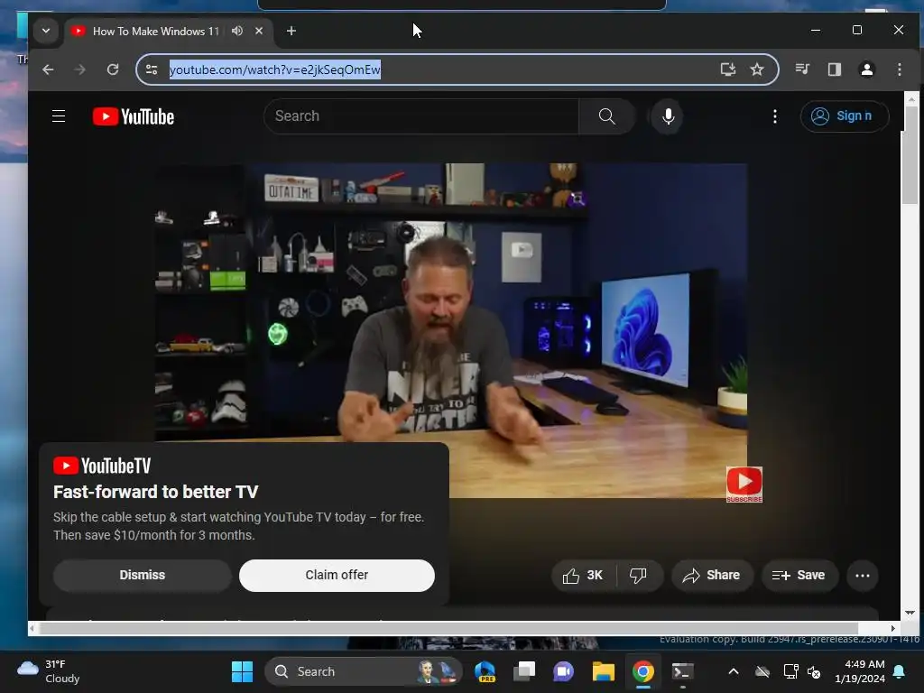
Task: Click the YouTube search magnifier button
Action: point(607,116)
